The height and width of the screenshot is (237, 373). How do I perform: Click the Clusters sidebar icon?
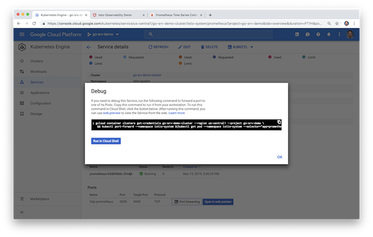[x=22, y=61]
